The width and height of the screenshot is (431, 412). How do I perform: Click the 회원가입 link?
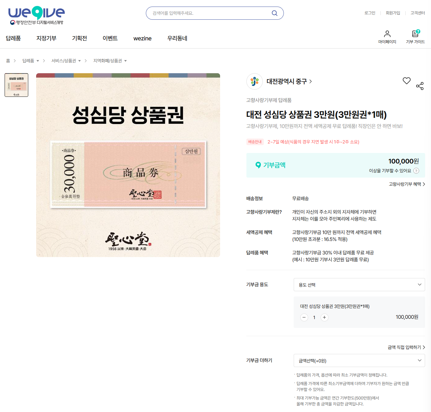coord(393,13)
